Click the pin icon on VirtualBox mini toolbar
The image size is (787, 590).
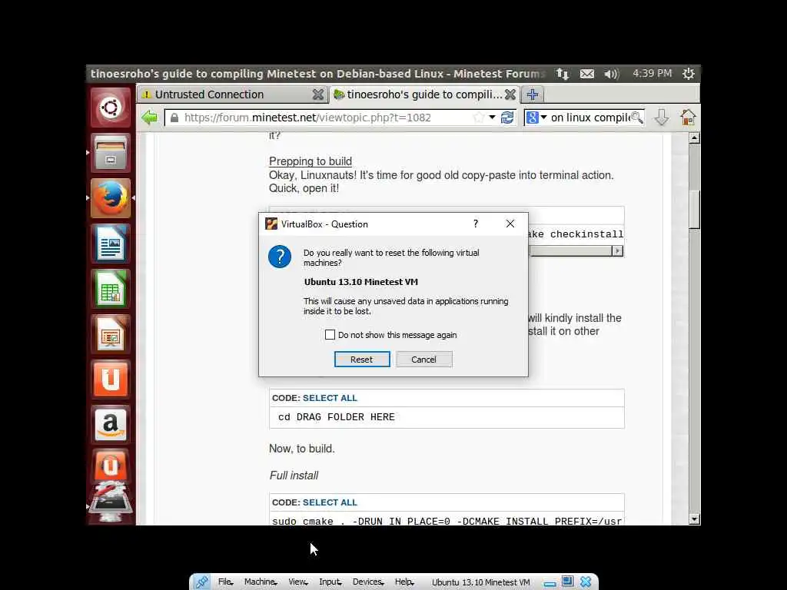202,582
